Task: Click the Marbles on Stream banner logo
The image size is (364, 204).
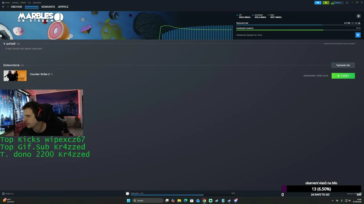Action: click(x=40, y=17)
